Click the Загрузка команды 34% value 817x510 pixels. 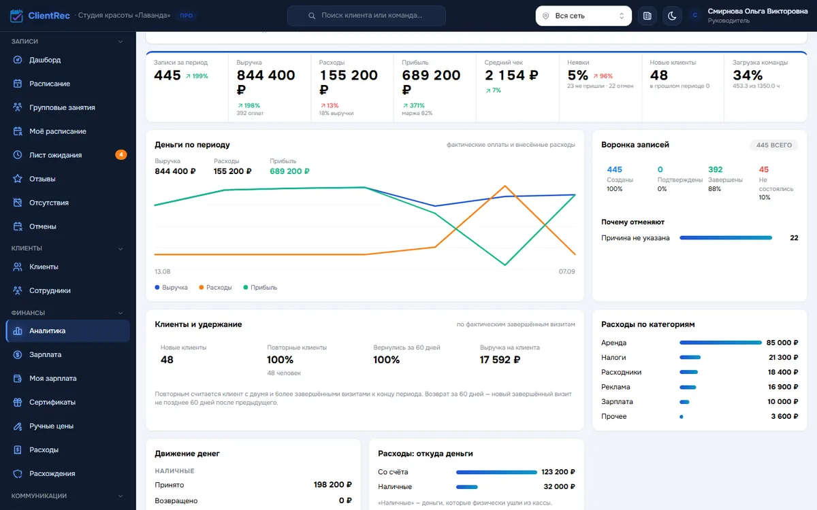tap(748, 75)
